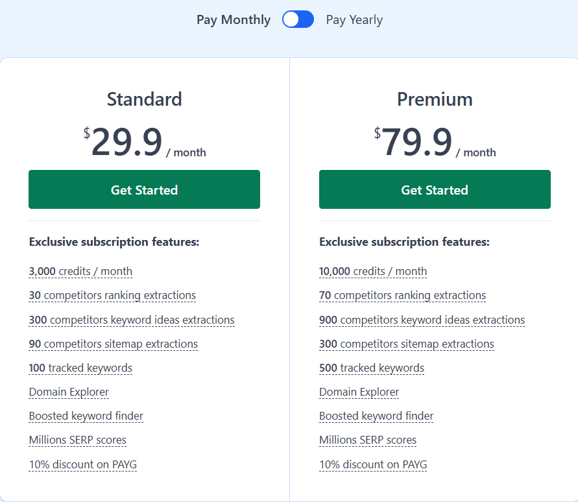View Premium's 70 competitors ranking extractions link

[x=402, y=295]
